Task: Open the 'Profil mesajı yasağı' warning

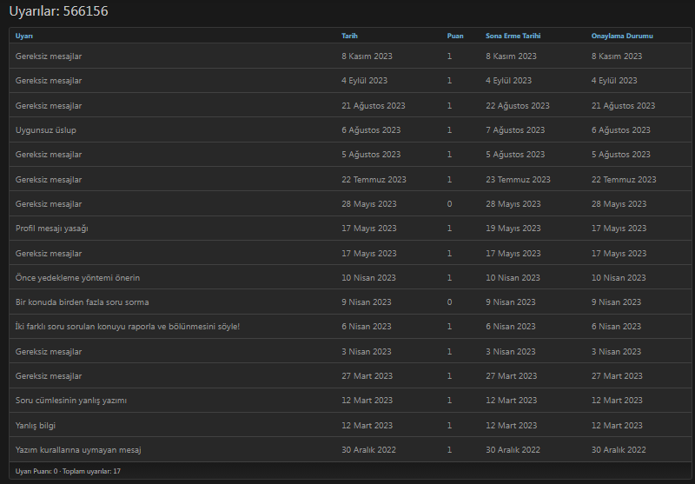Action: (x=51, y=228)
